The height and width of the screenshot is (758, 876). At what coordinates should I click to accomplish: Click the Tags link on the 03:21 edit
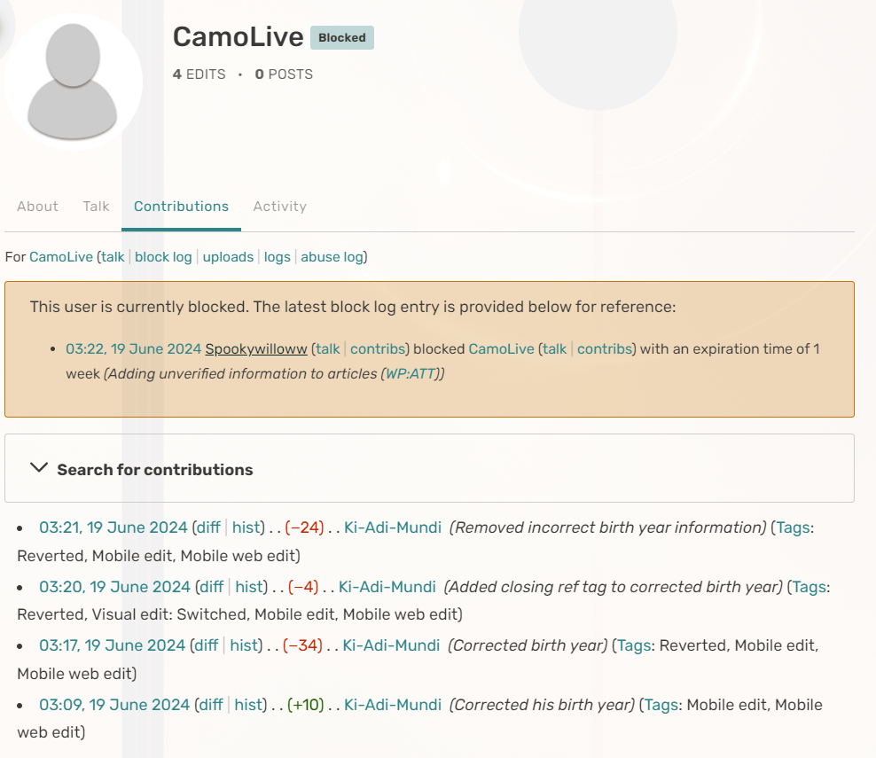pos(793,528)
